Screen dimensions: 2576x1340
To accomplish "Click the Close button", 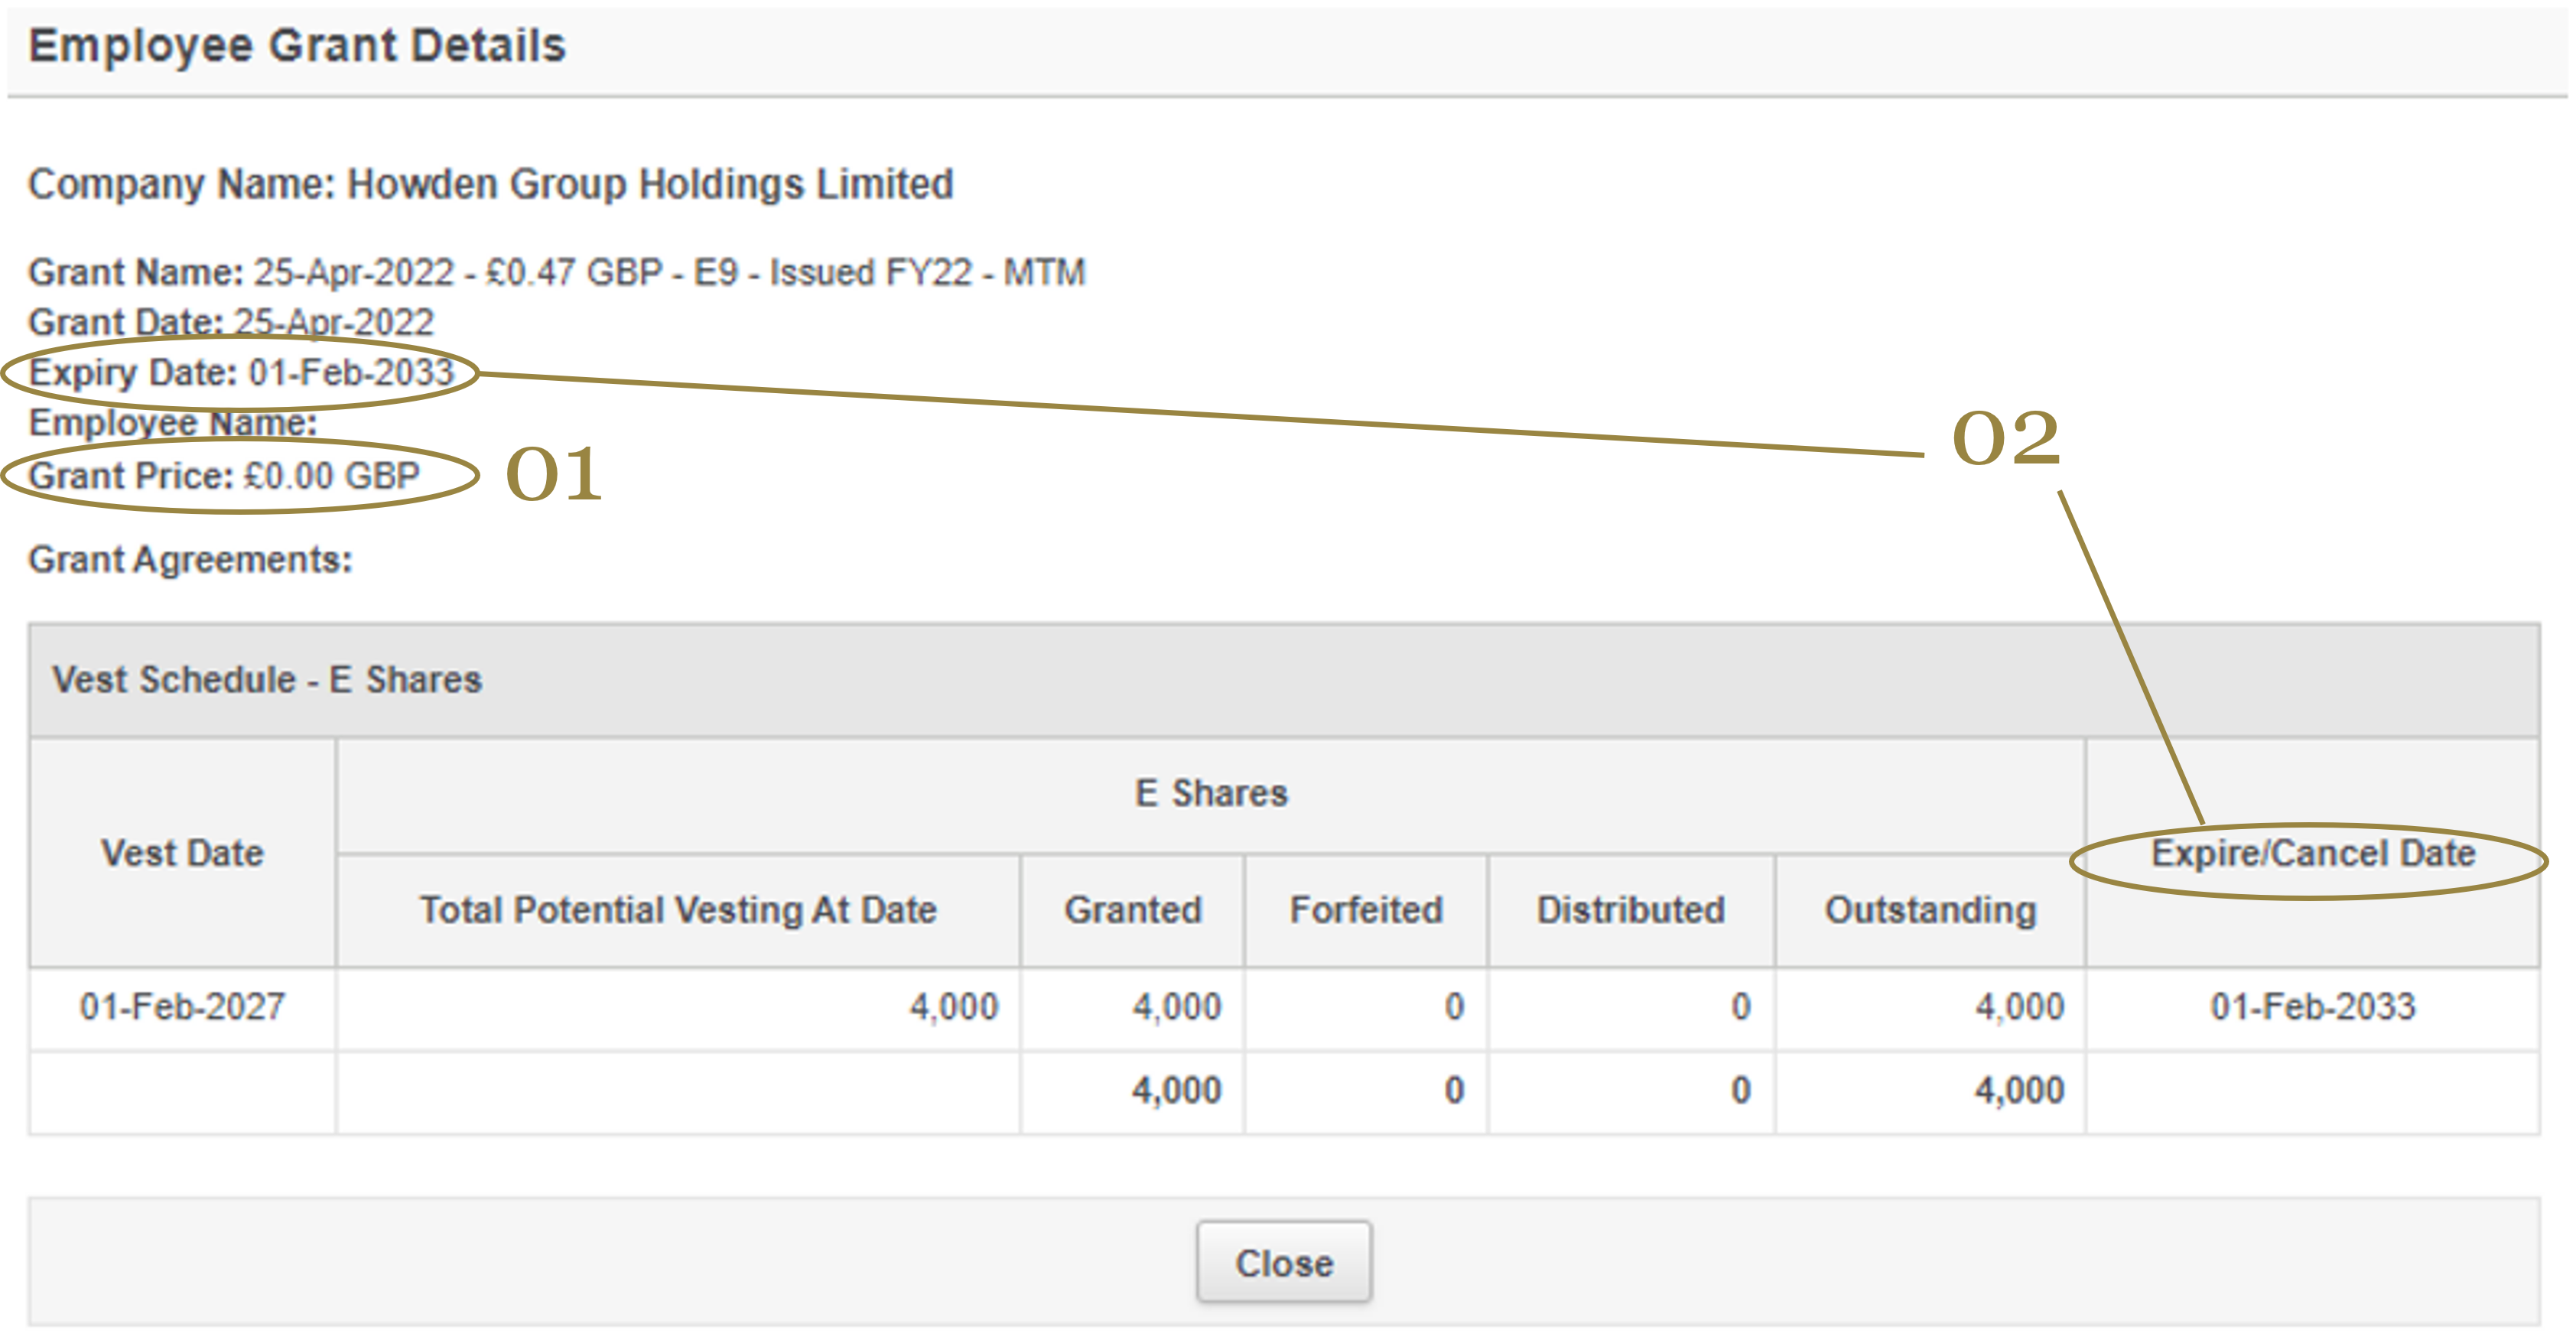I will click(x=1283, y=1262).
